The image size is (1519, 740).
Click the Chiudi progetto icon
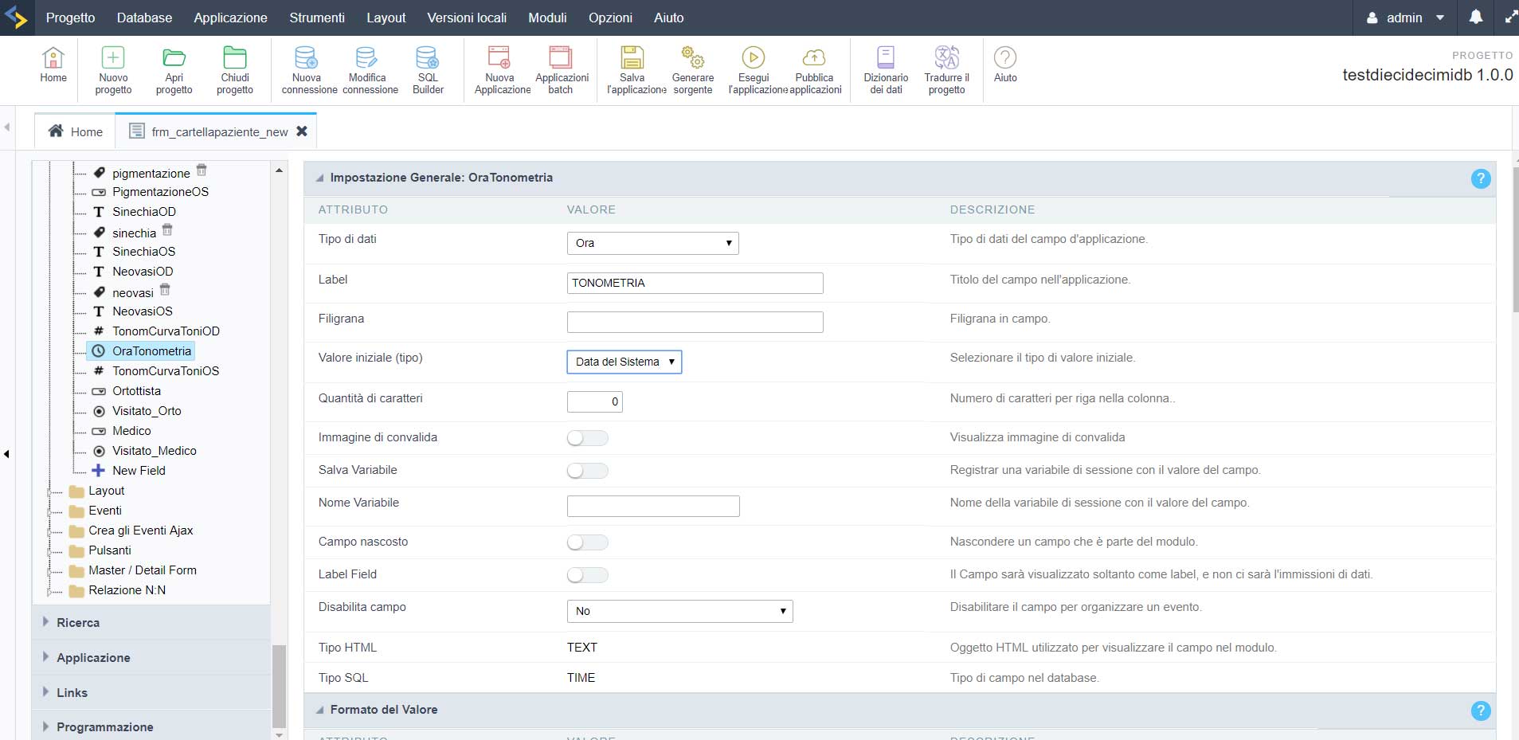click(x=235, y=70)
